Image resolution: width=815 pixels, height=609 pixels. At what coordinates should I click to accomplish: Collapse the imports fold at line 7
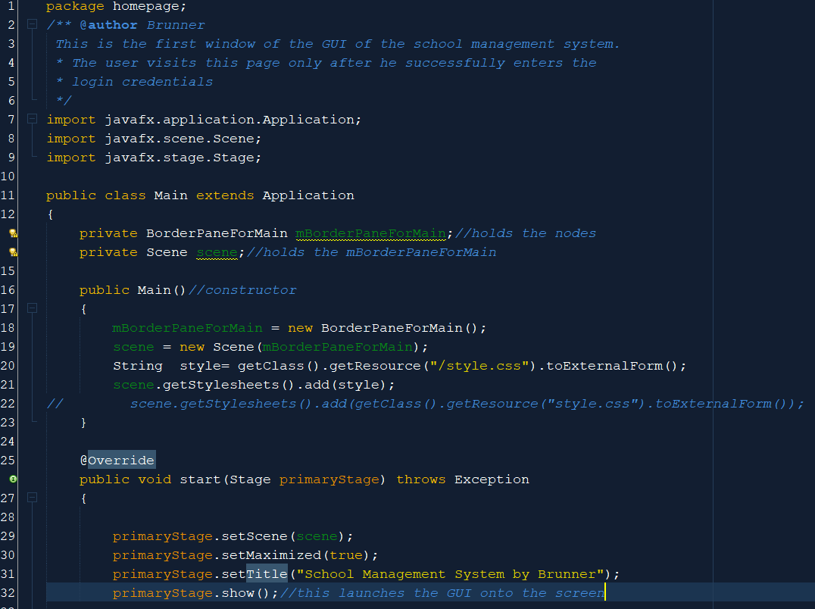pos(33,119)
